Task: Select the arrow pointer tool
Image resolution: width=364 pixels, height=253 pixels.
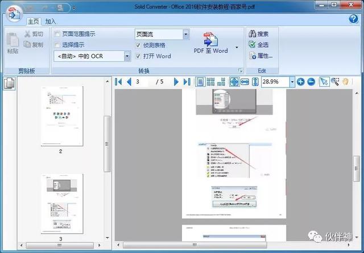Action: pos(324,82)
